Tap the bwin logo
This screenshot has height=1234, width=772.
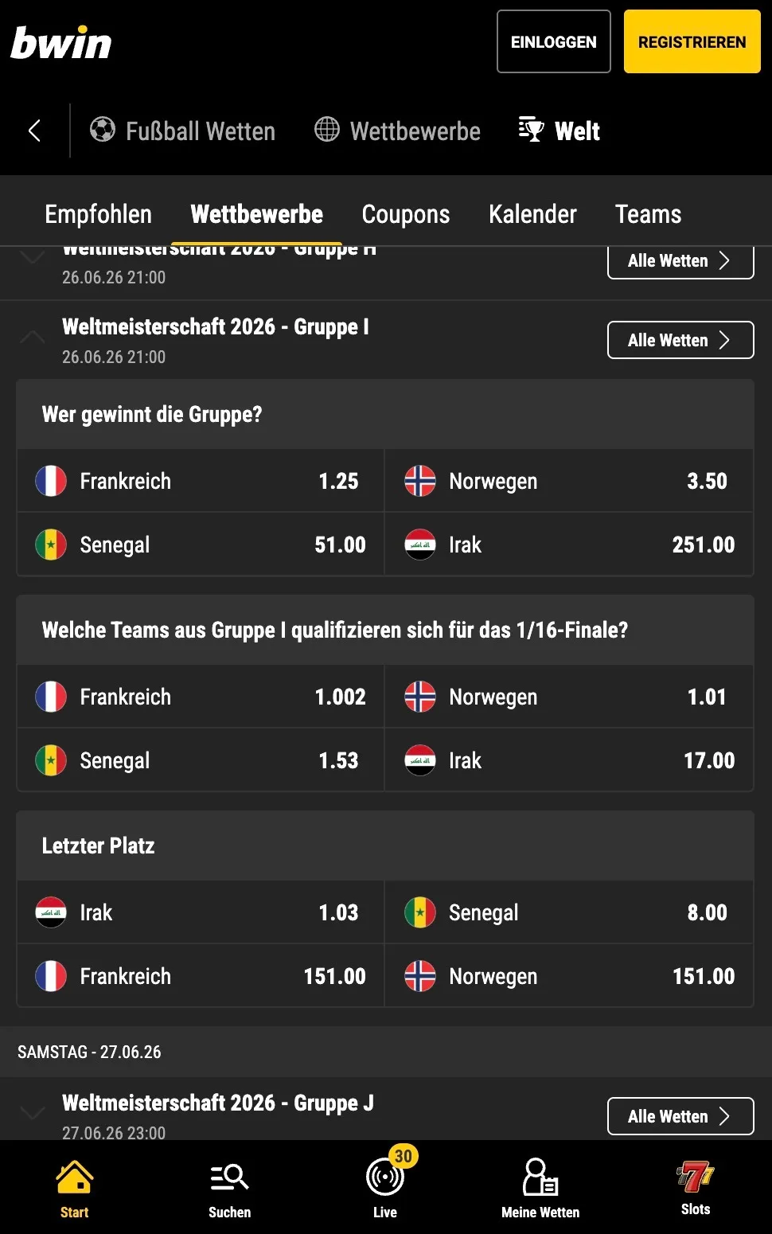(61, 43)
